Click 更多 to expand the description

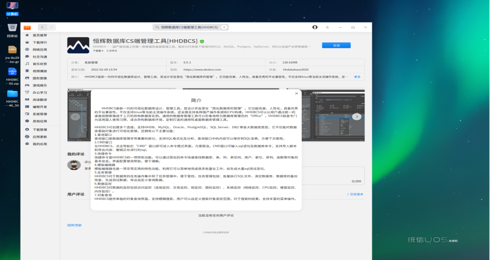(357, 77)
